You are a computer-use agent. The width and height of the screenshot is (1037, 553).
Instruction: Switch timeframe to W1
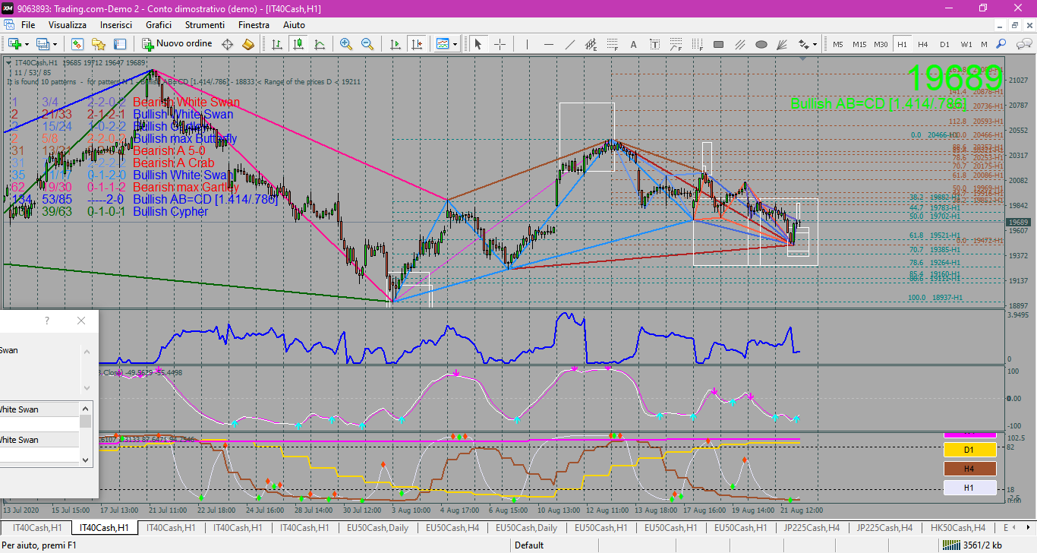tap(966, 44)
